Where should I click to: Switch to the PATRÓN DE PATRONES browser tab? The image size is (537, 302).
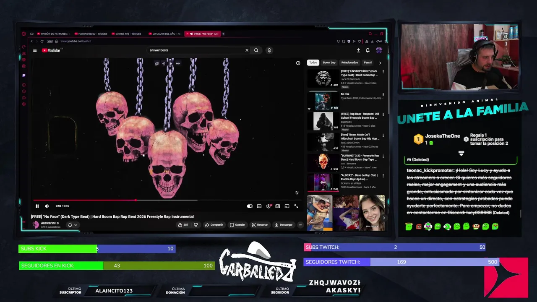[x=53, y=34]
